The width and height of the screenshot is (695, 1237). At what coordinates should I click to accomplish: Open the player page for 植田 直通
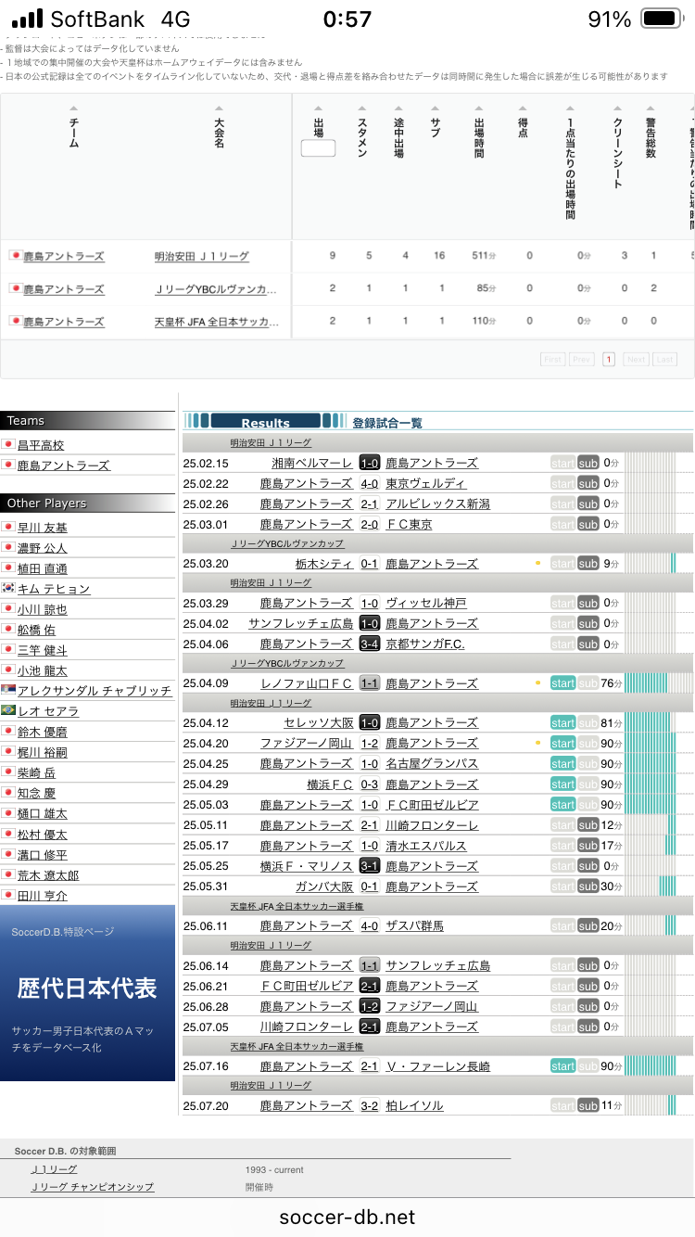[x=43, y=568]
